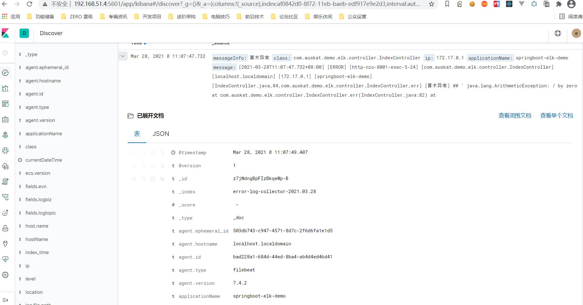The width and height of the screenshot is (583, 305).
Task: Expand the side navigation menu
Action: click(5, 300)
